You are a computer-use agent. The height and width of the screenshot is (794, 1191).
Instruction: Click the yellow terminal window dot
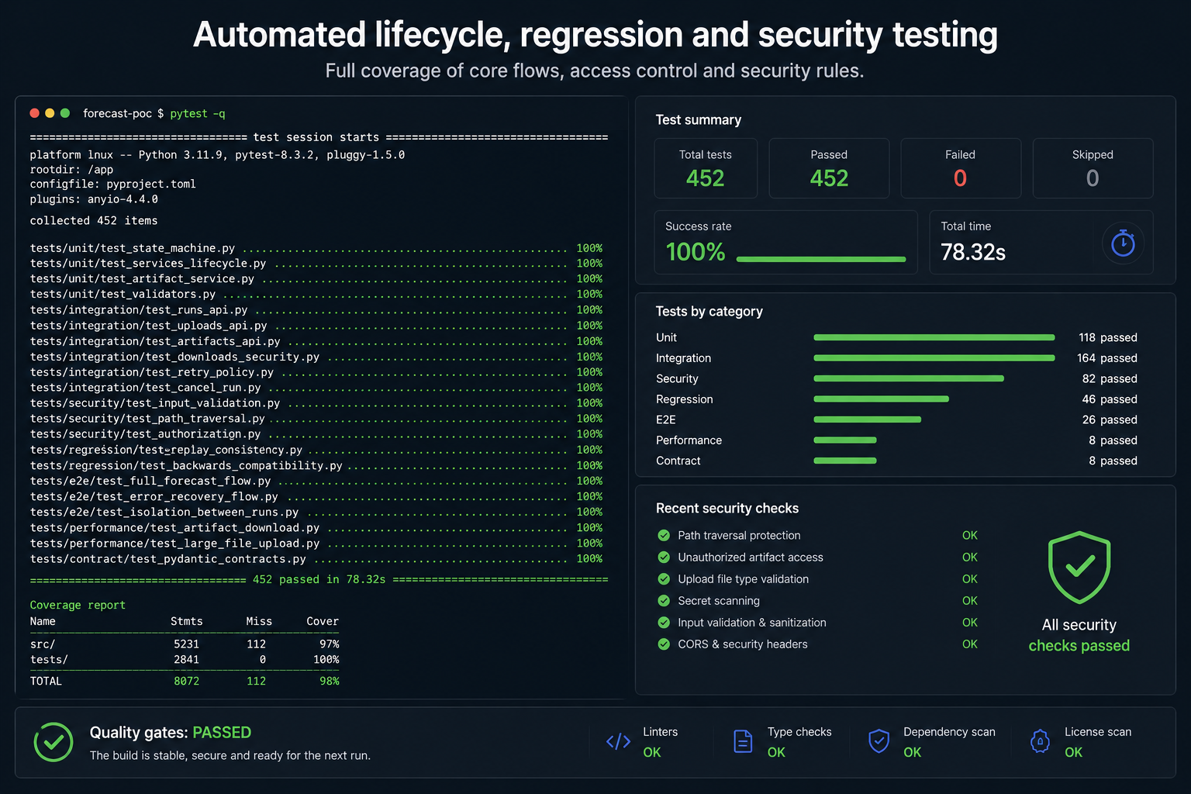click(x=50, y=113)
